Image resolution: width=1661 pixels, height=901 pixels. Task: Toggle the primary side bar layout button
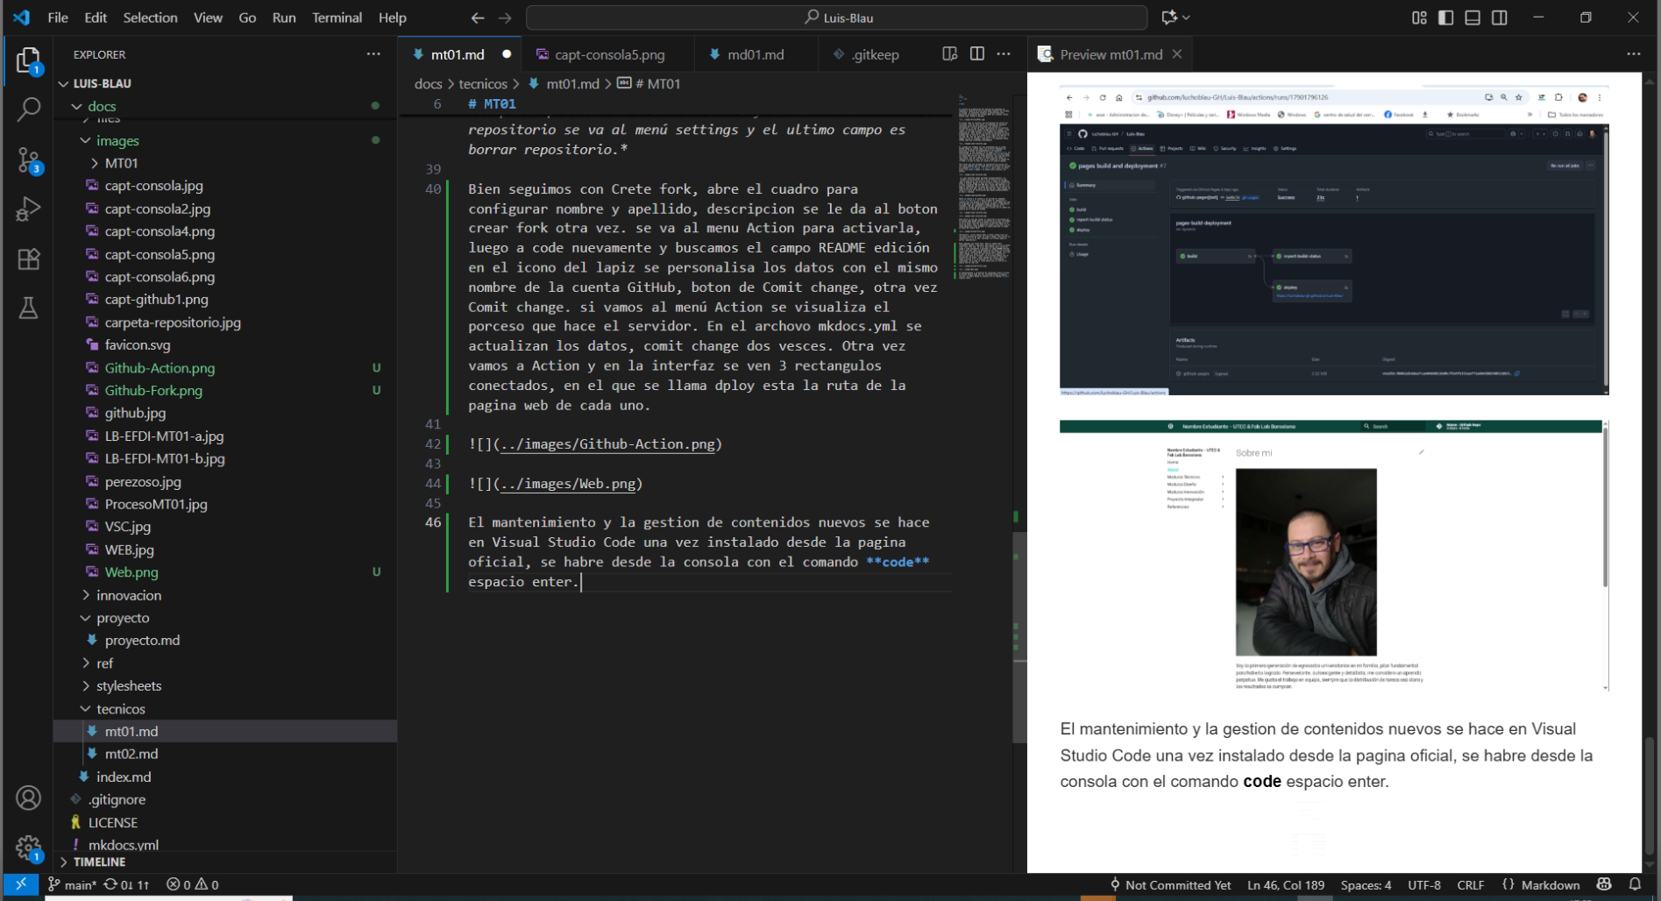(x=1445, y=18)
